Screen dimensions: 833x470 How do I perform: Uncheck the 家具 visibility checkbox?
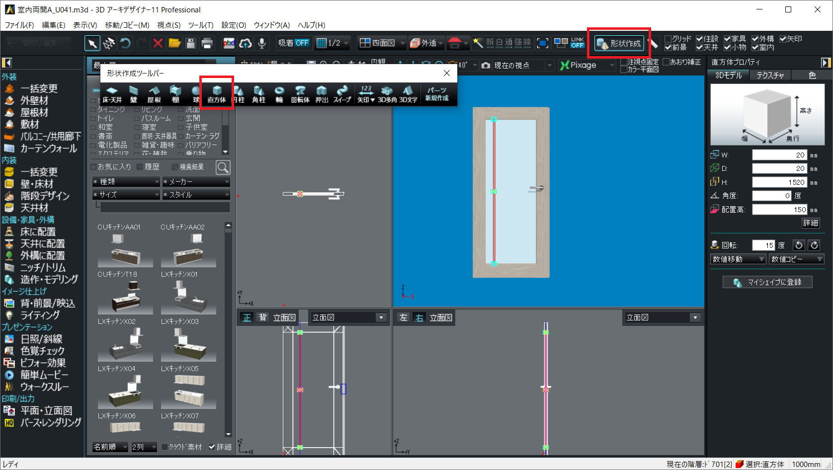727,39
